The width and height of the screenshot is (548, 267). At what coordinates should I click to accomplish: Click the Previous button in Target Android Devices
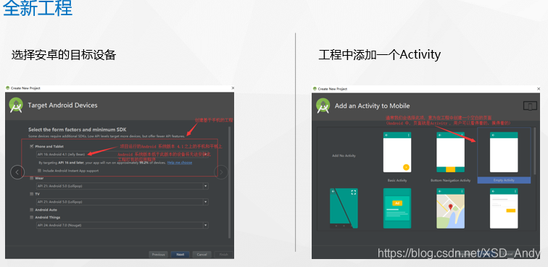[158, 255]
